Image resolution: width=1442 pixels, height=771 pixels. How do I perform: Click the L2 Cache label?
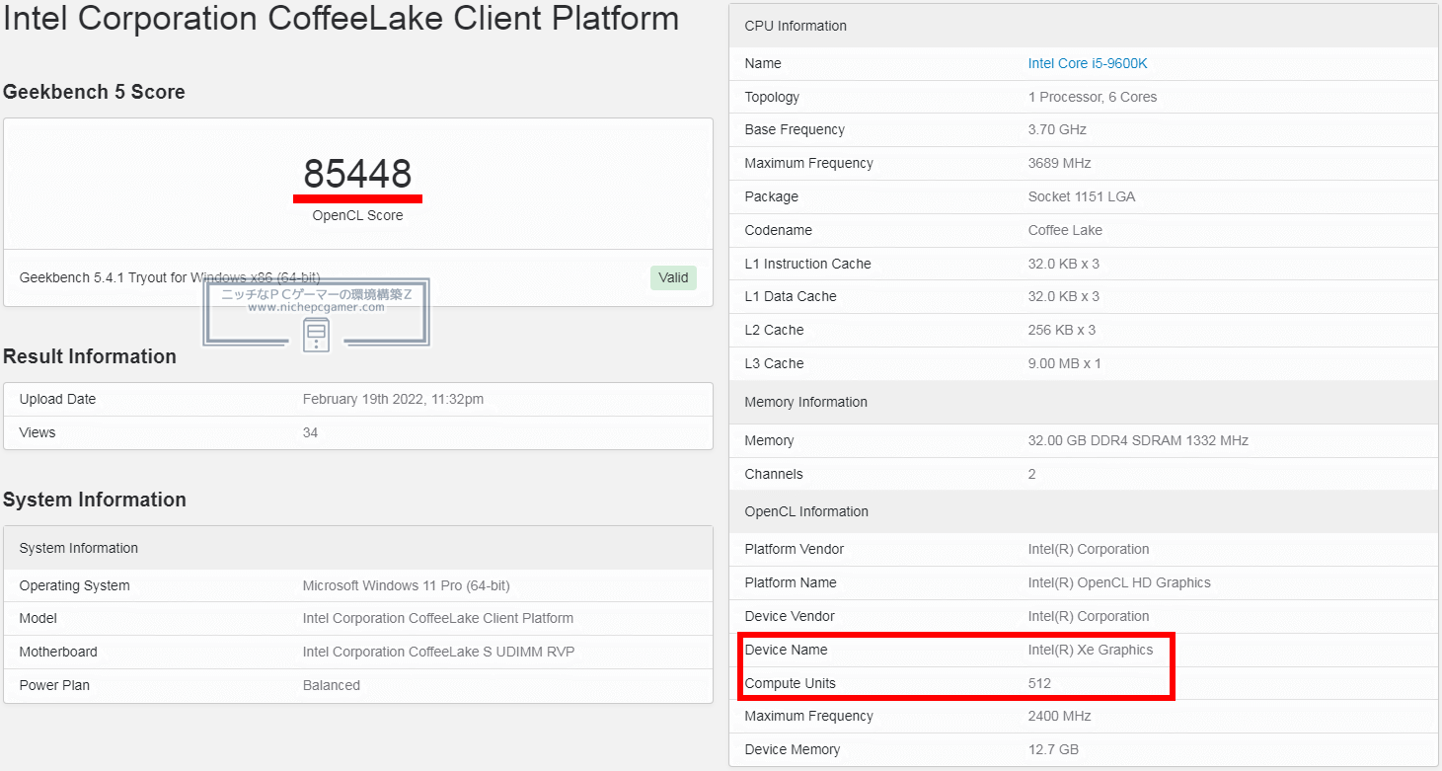click(x=774, y=330)
